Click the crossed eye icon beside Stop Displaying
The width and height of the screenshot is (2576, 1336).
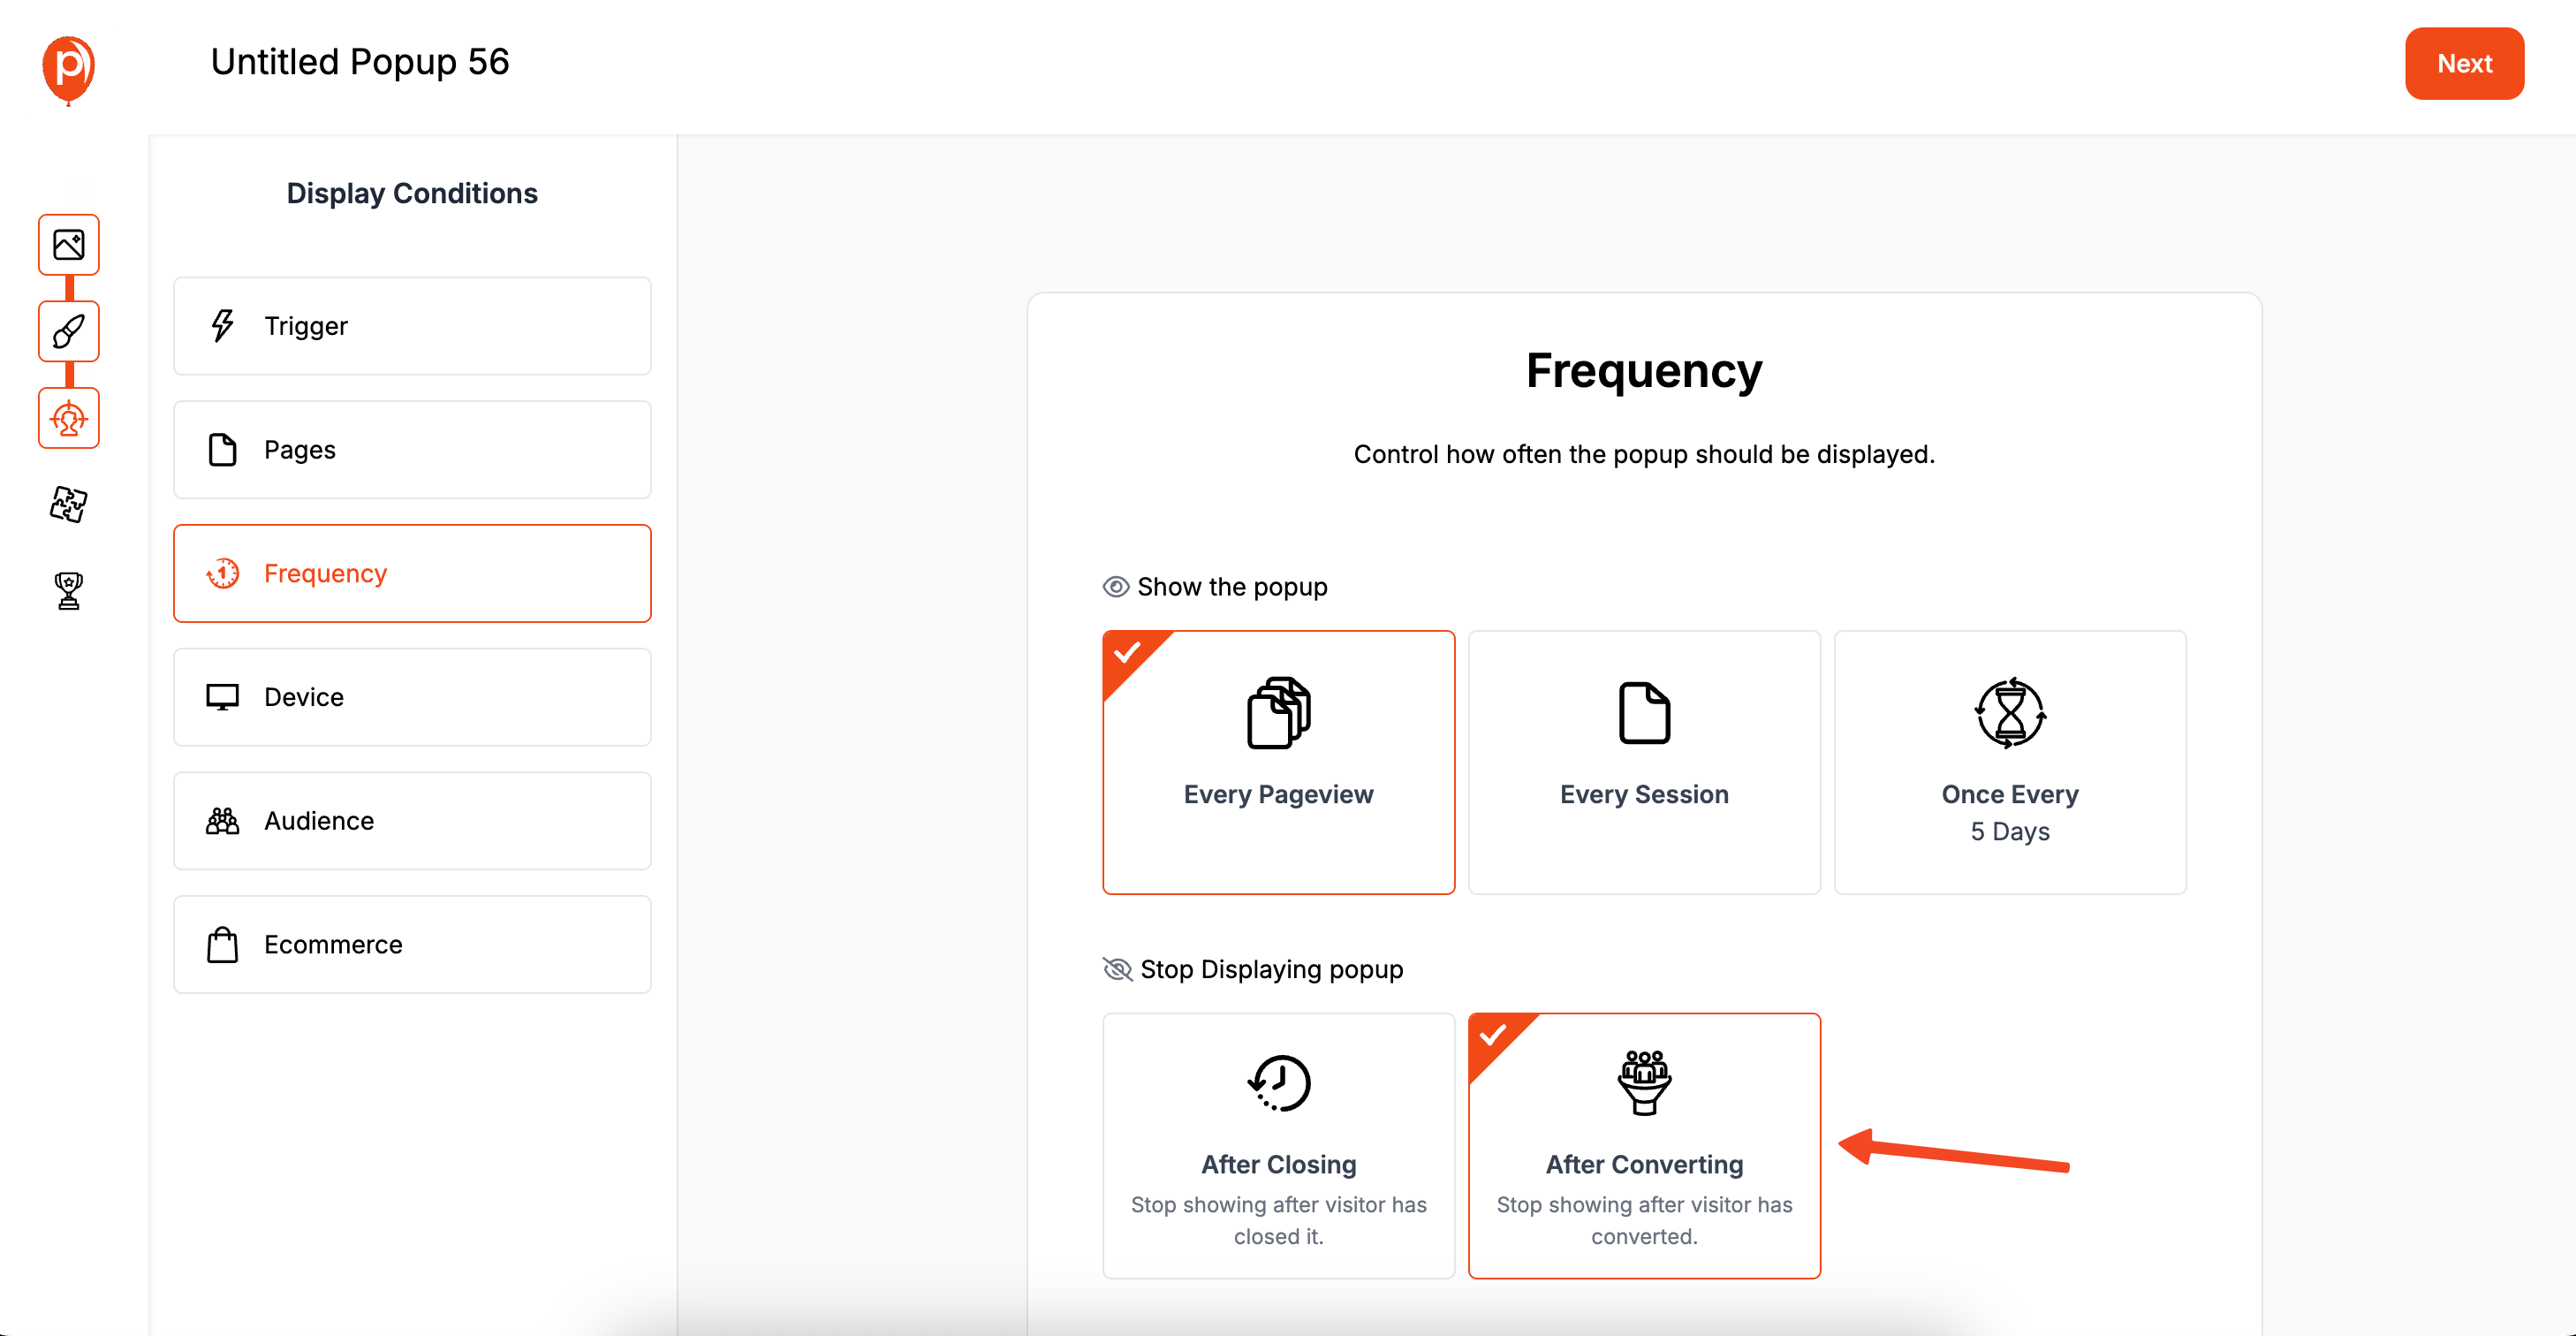point(1117,969)
